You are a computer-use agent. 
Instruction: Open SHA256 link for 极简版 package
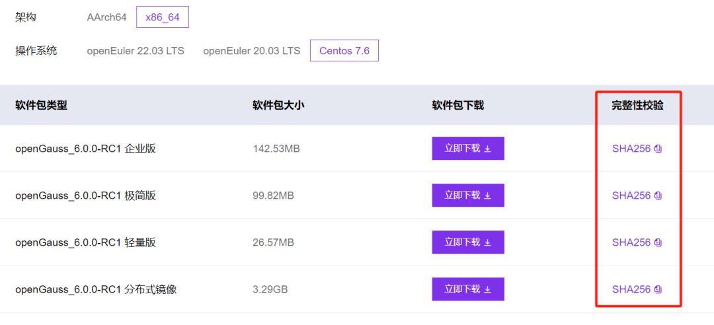(631, 196)
